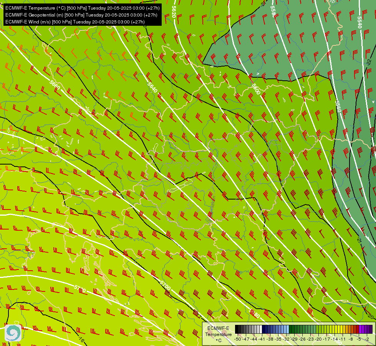Click the 5620 geopotential contour label

click(x=174, y=11)
